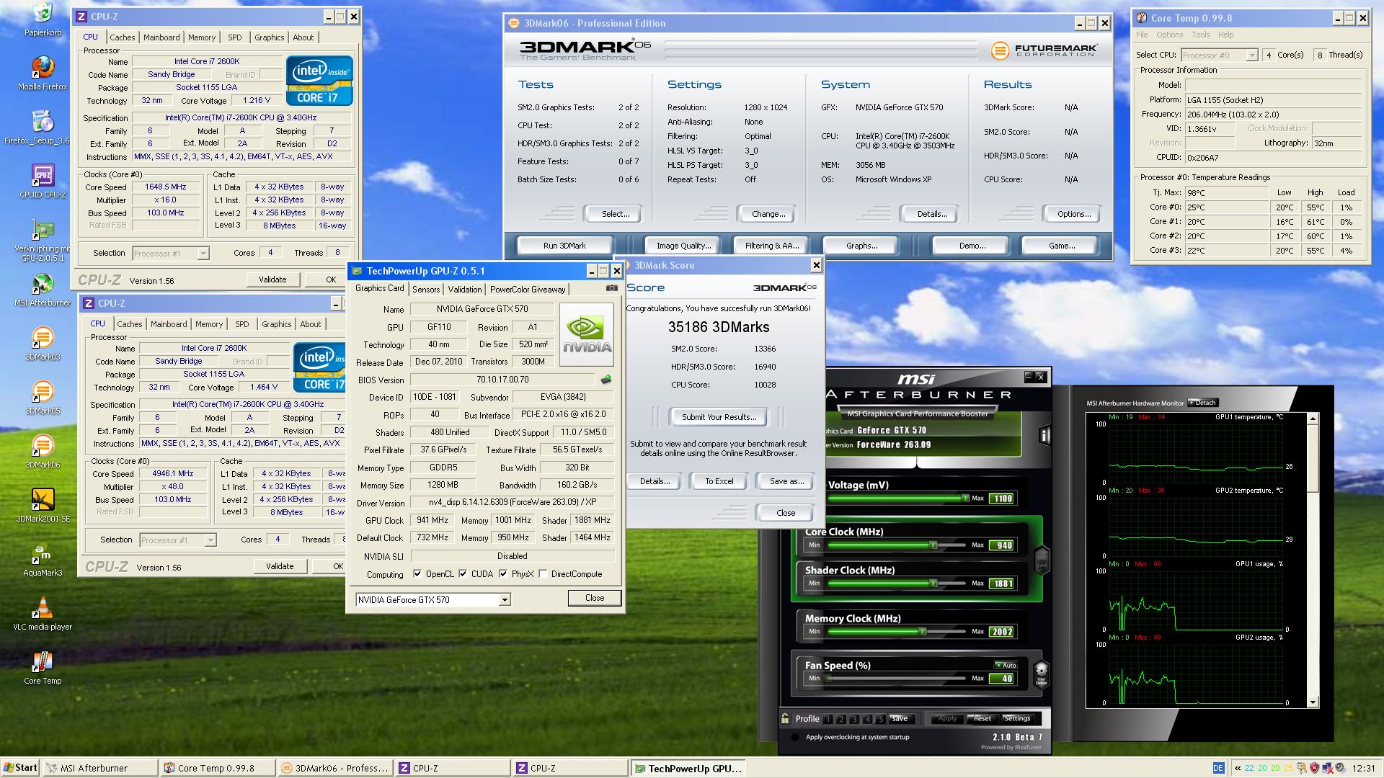Click the Link clocks icon in Afterburner
The width and height of the screenshot is (1384, 778).
pos(1041,559)
